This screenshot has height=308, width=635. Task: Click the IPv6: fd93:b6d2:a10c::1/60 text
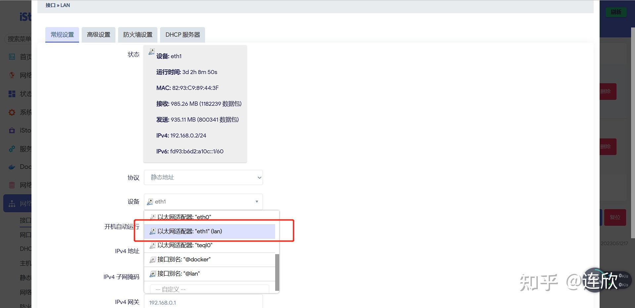(190, 151)
